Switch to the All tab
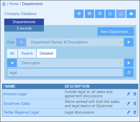Viewport: 140px width, 122px height. tap(12, 53)
